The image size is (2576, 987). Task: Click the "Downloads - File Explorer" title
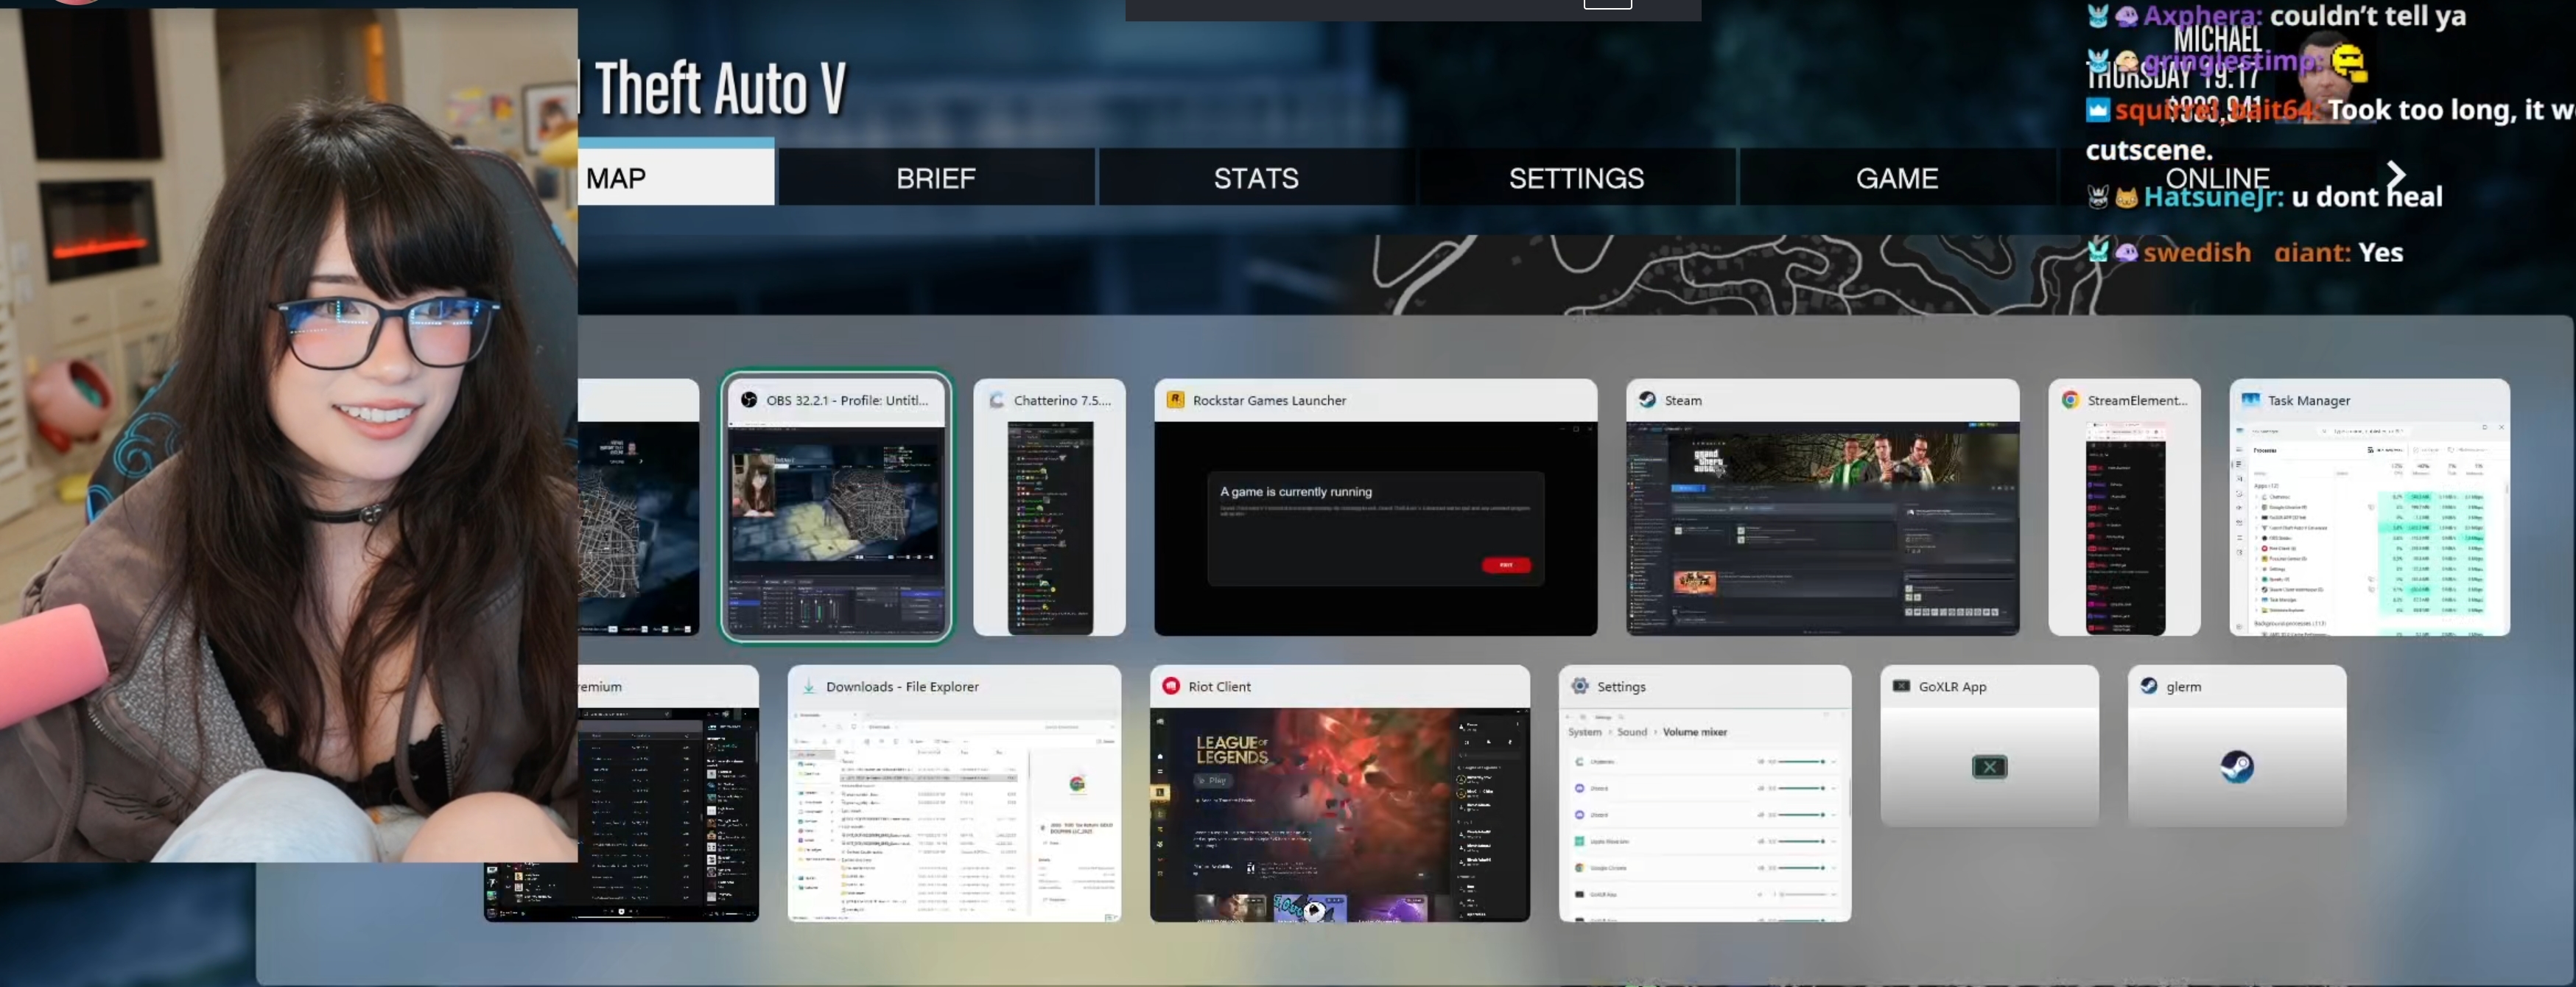pyautogui.click(x=902, y=687)
